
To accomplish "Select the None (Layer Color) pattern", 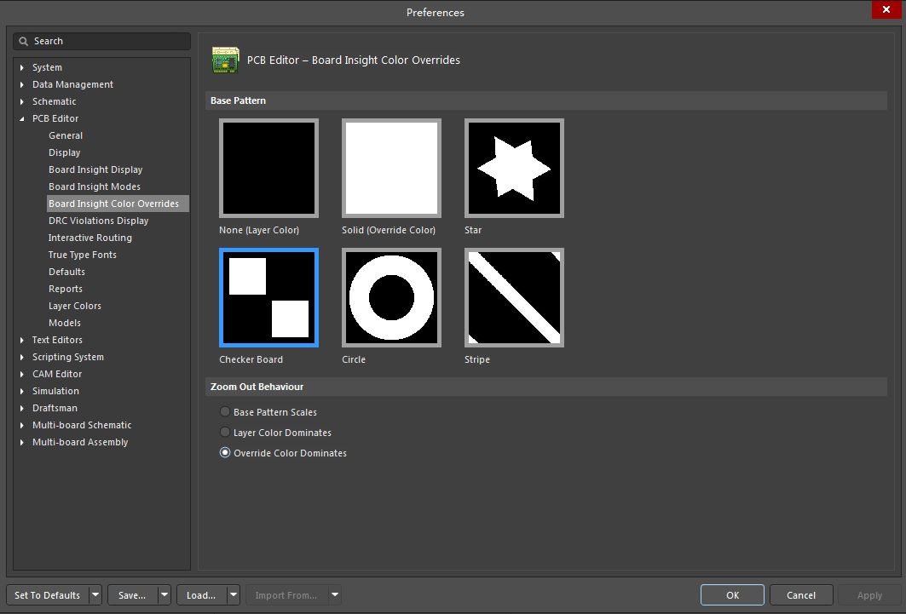I will (268, 168).
